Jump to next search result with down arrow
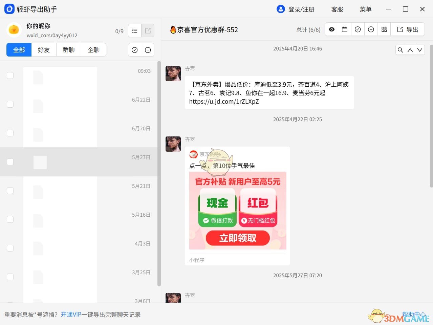The image size is (433, 325). 420,50
